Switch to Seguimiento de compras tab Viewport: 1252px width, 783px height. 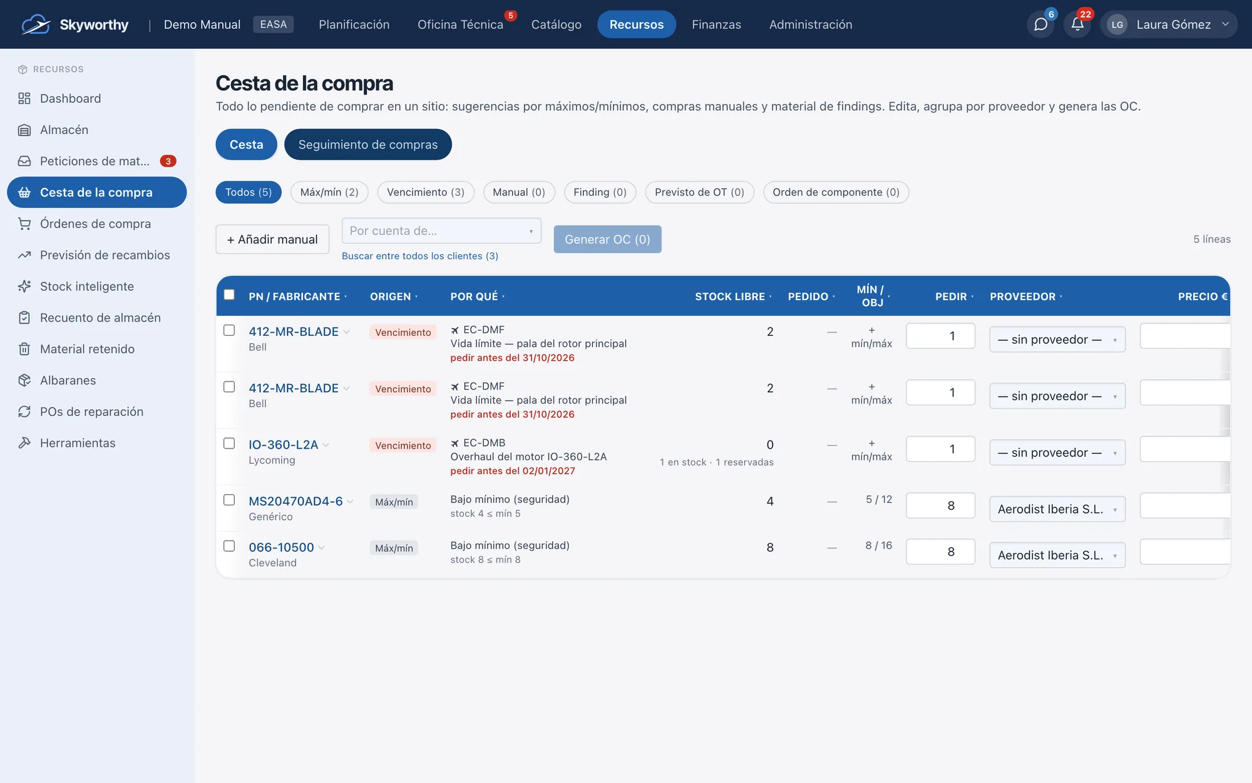pos(368,145)
